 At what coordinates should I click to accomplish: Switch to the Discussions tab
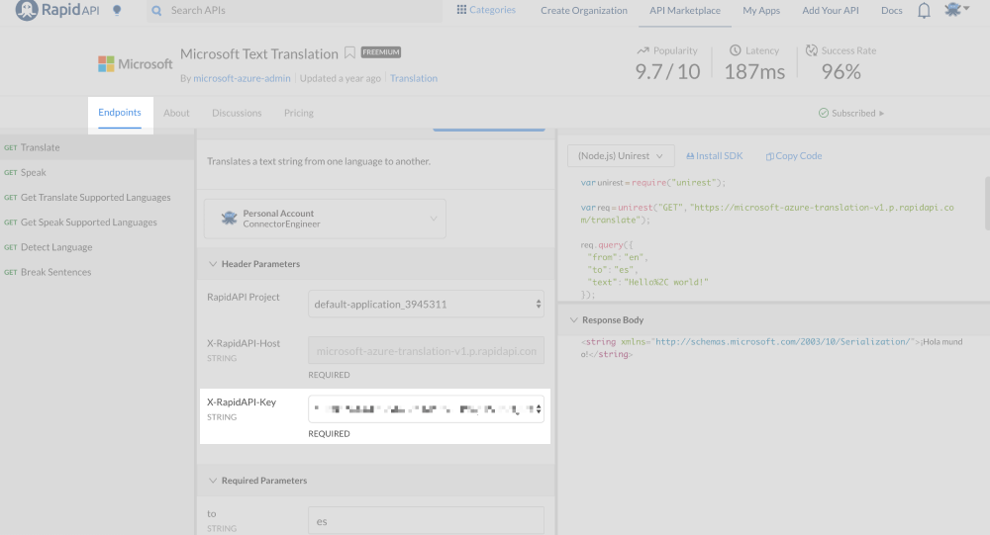click(237, 113)
